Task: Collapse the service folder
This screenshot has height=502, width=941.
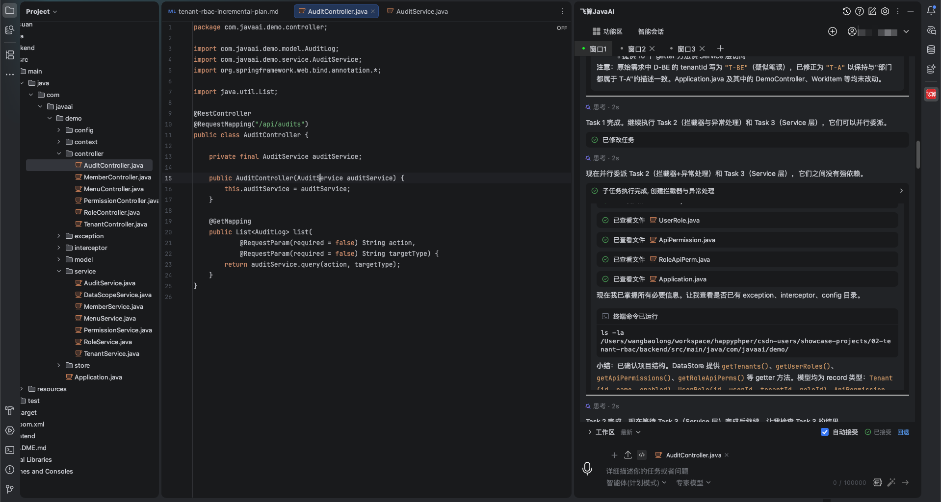Action: click(x=59, y=271)
